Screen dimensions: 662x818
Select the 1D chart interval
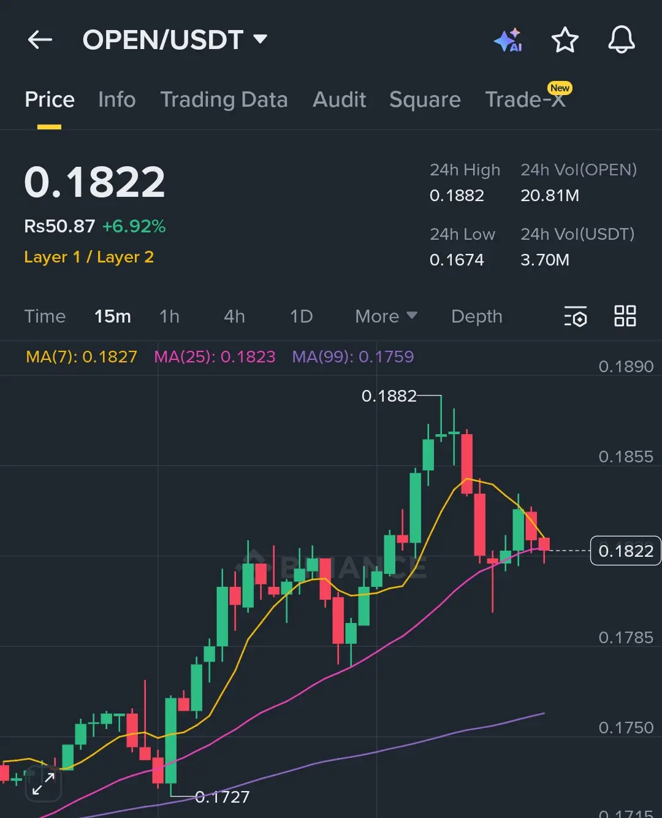tap(301, 316)
